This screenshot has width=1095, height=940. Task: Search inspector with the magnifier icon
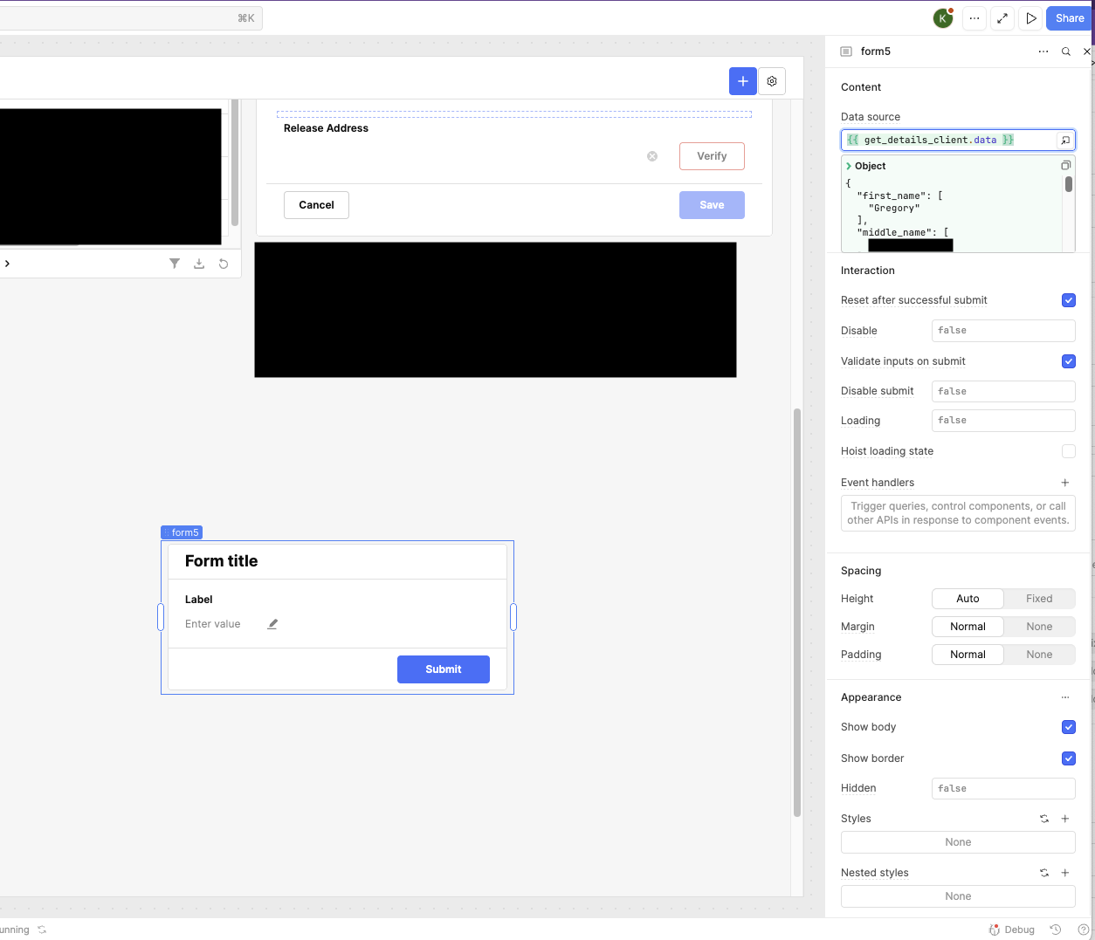click(x=1066, y=51)
